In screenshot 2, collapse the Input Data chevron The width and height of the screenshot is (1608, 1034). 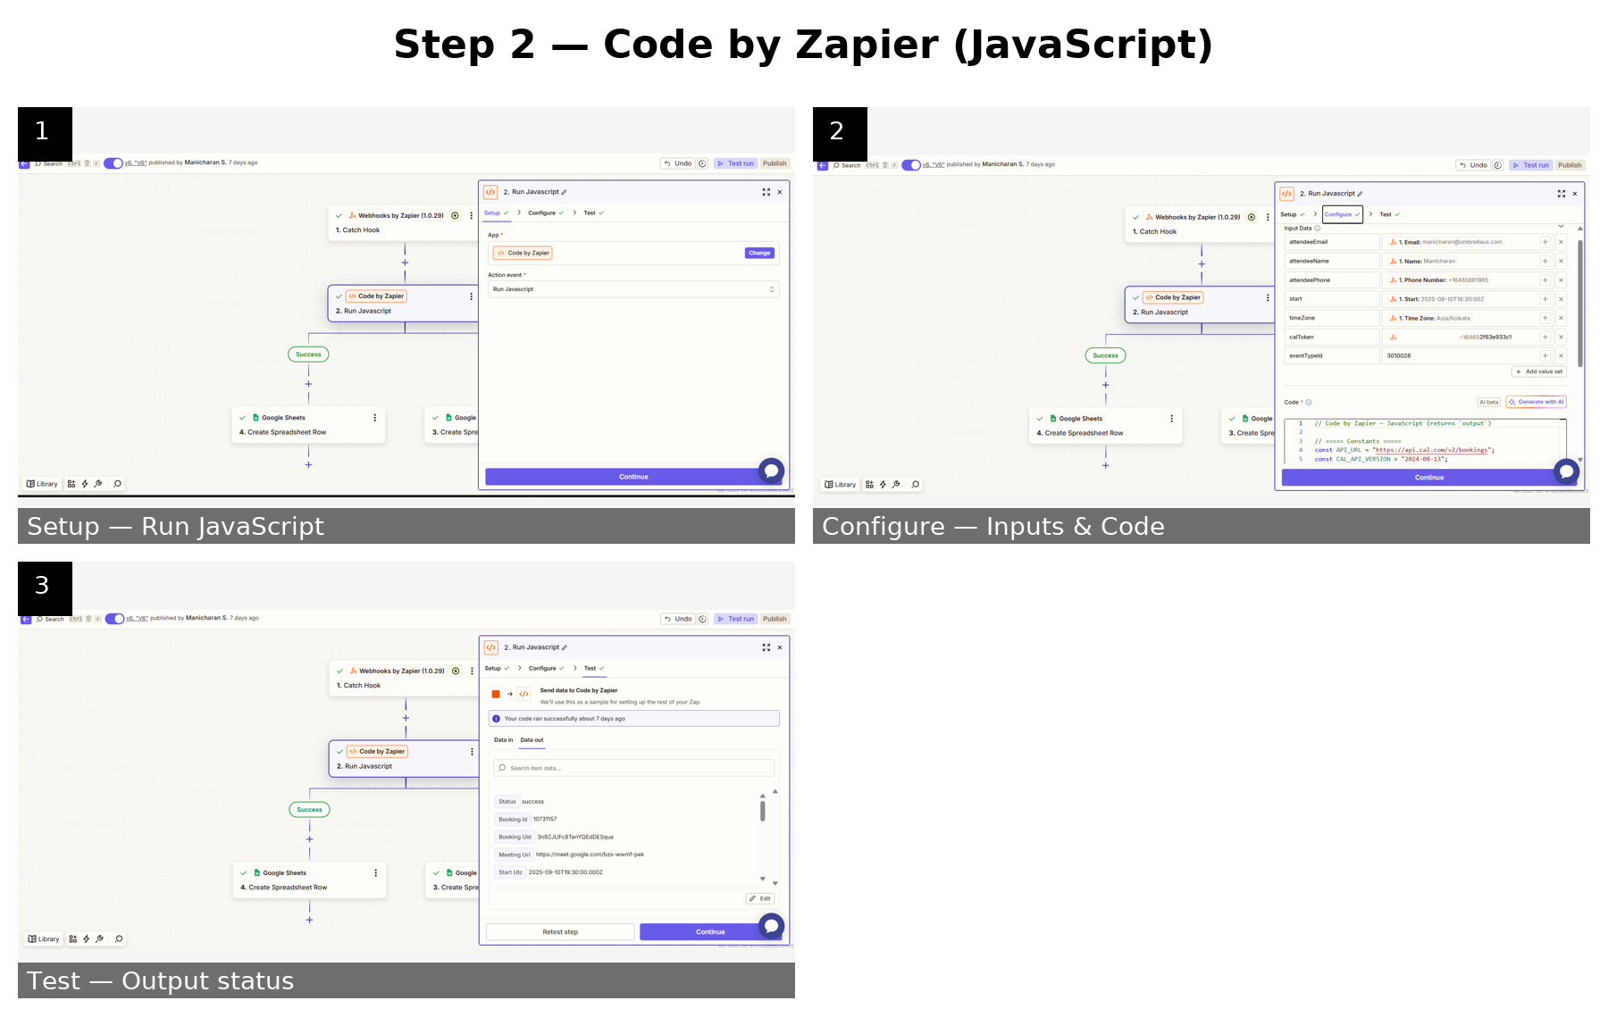tap(1562, 227)
